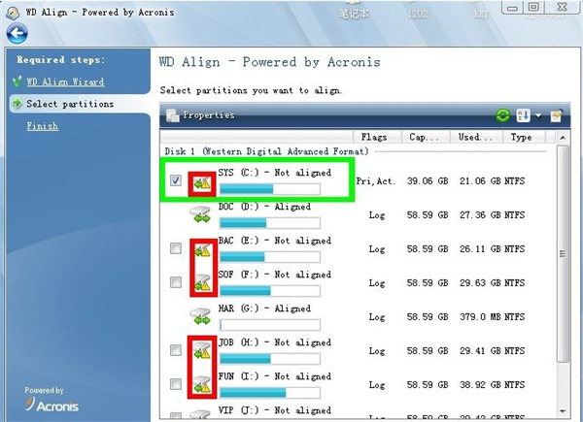The image size is (583, 422).
Task: Click the '29.41 GB' used value
Action: [480, 351]
